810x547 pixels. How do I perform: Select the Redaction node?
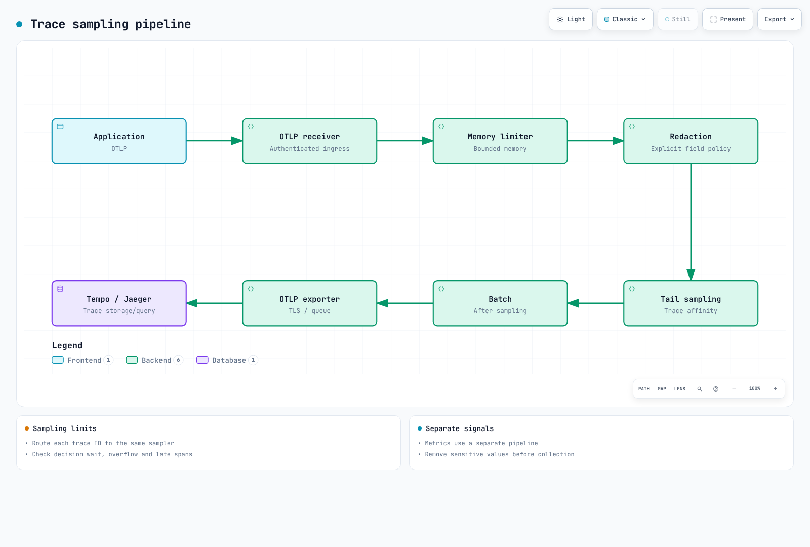coord(691,141)
